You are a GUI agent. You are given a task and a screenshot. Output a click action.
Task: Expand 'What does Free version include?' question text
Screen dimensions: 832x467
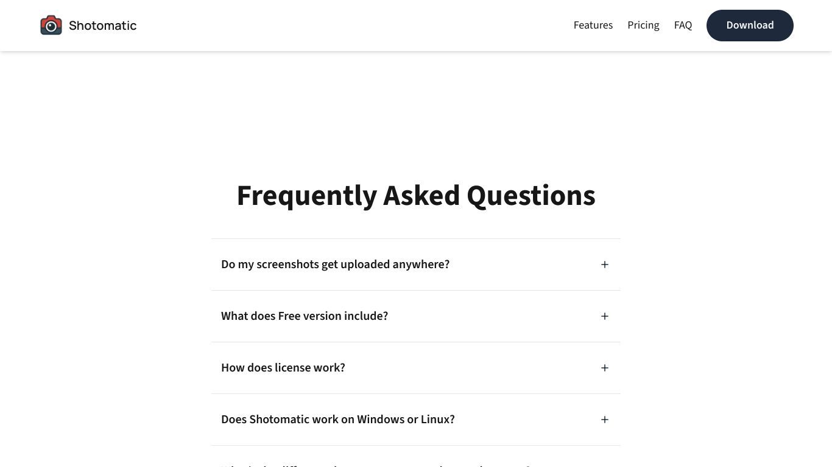click(x=305, y=316)
